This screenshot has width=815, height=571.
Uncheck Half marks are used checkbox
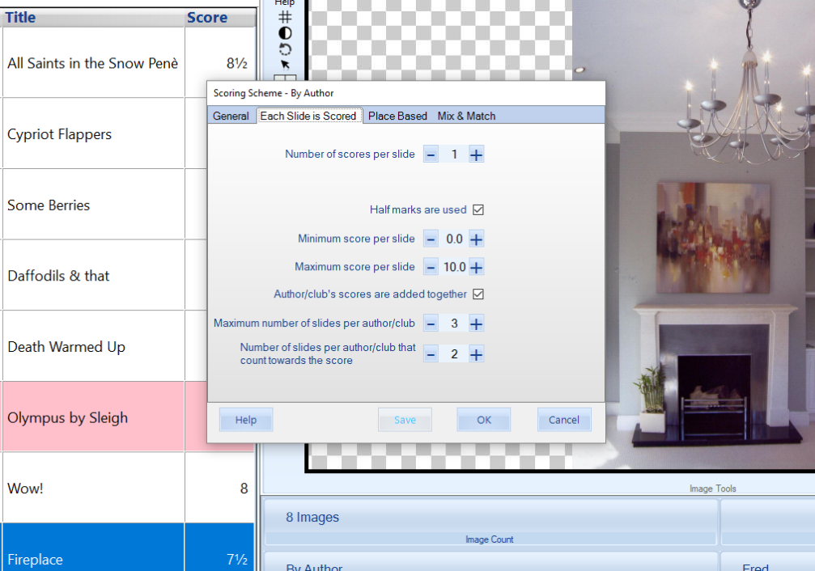click(478, 210)
